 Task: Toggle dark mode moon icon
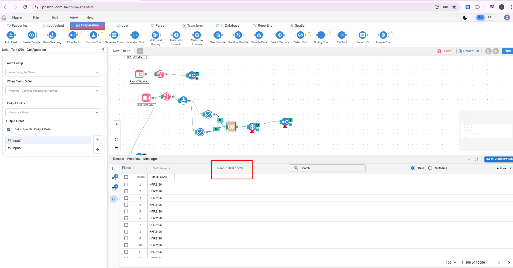pyautogui.click(x=465, y=18)
